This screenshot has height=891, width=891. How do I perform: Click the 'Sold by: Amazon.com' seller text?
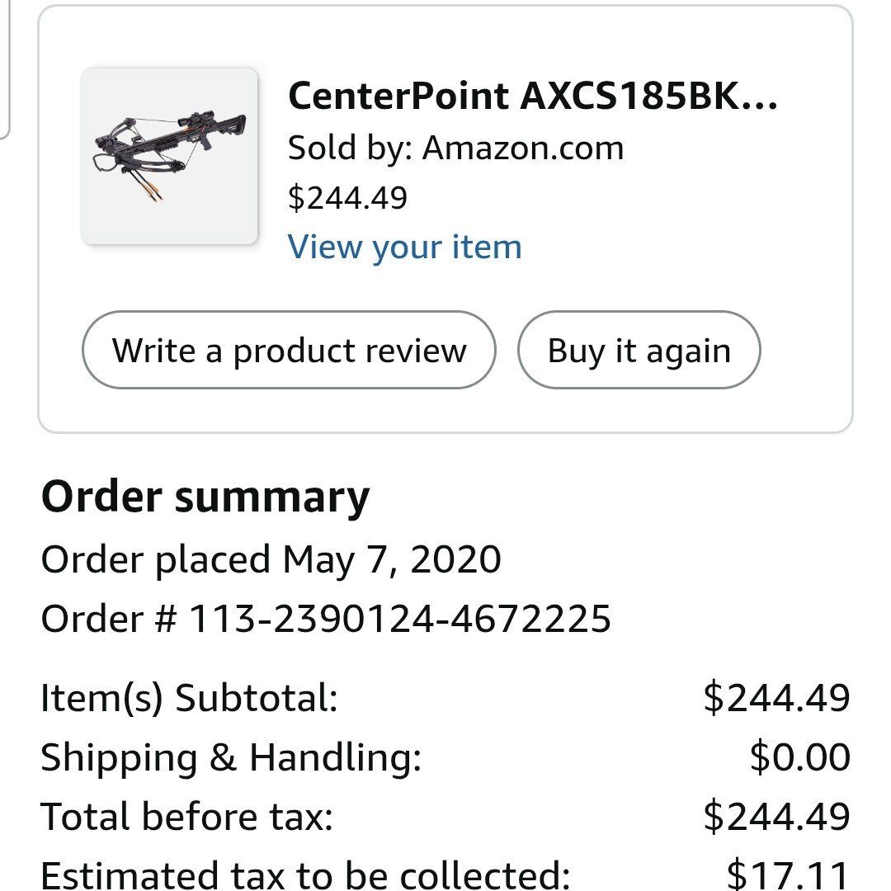click(456, 148)
